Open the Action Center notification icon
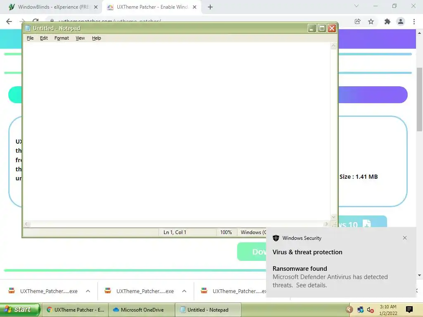The width and height of the screenshot is (423, 317). pyautogui.click(x=409, y=310)
